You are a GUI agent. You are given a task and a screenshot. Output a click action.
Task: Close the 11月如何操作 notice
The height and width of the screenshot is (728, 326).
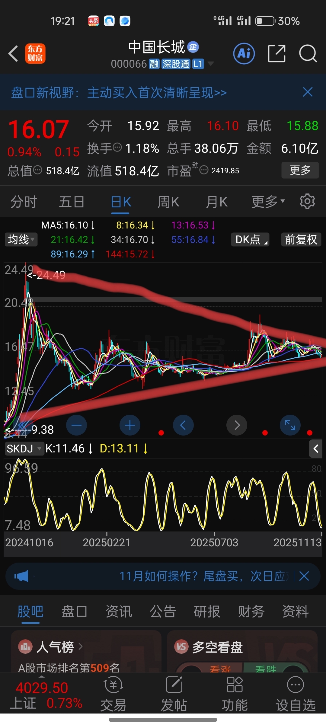click(x=304, y=576)
